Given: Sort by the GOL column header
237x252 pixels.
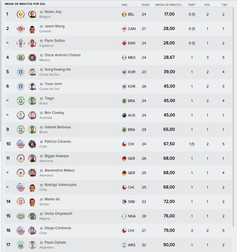Looking at the screenshot, I should click(x=207, y=5).
